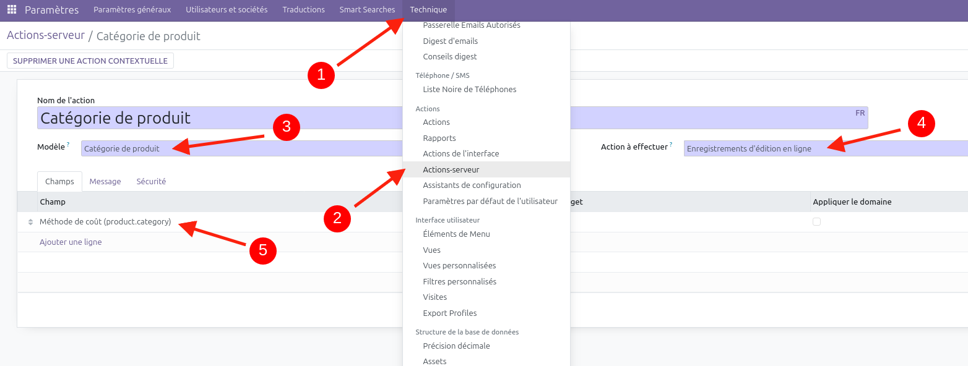Click Supprimer une action contextuelle button
Screen dimensions: 968x366
coord(90,61)
